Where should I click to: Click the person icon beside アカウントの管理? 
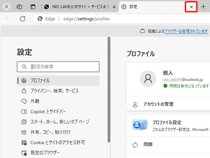135,105
